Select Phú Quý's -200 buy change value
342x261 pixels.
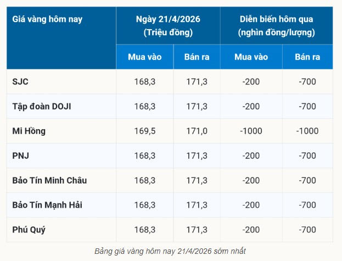point(251,230)
